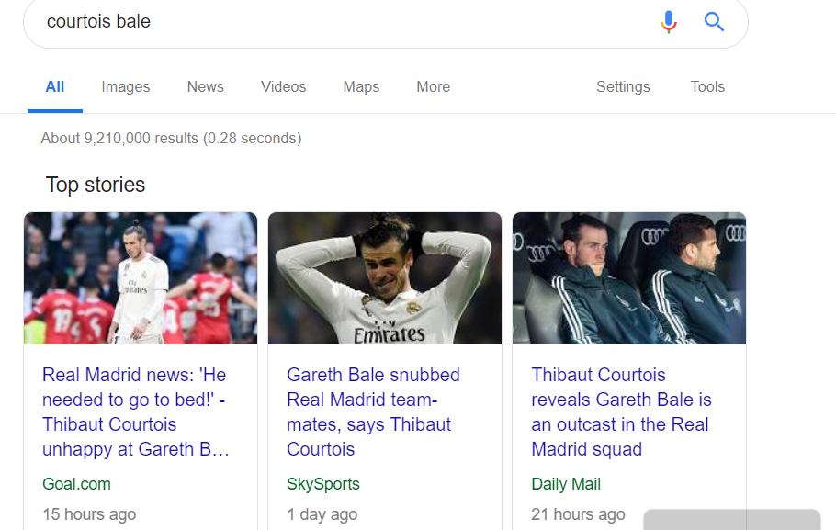Switch to the News tab
The image size is (836, 530).
point(205,87)
